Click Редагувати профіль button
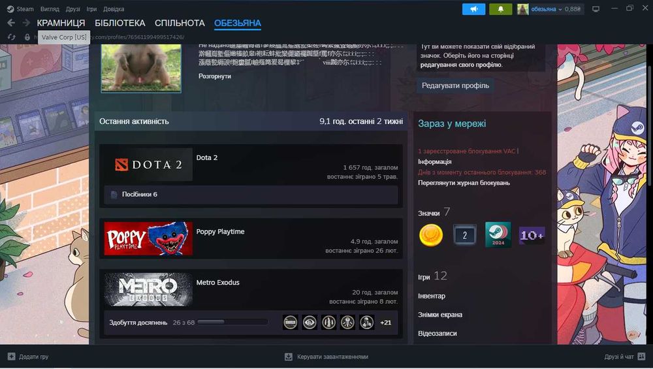The image size is (653, 369). [x=455, y=86]
